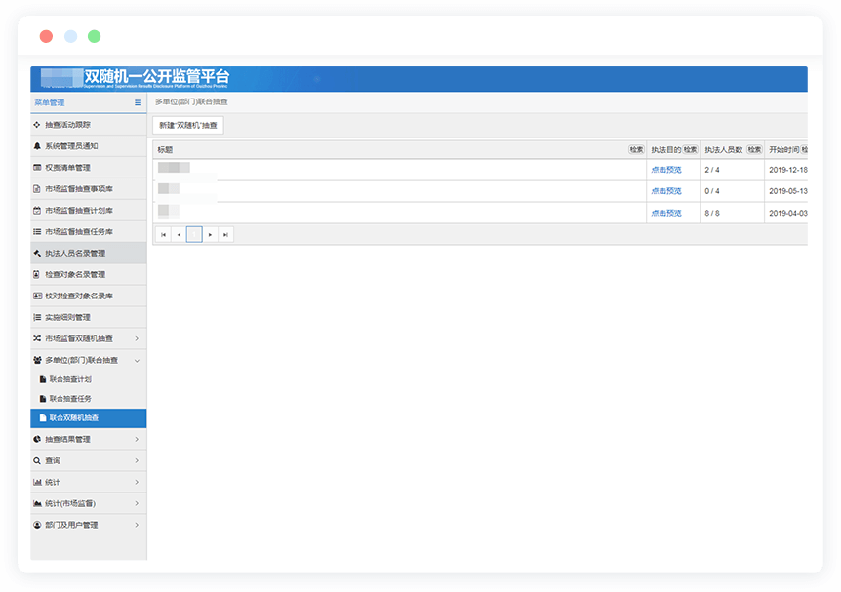Click the gavel icon for 执法人员名录管理
The width and height of the screenshot is (841, 592).
(x=37, y=254)
